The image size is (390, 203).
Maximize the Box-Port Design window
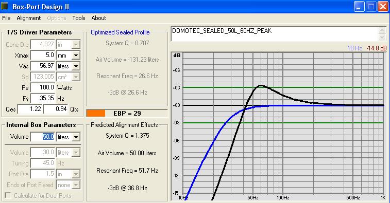(x=371, y=7)
